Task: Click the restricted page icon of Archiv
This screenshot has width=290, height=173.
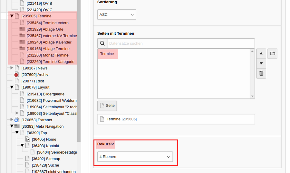Action: click(x=17, y=74)
